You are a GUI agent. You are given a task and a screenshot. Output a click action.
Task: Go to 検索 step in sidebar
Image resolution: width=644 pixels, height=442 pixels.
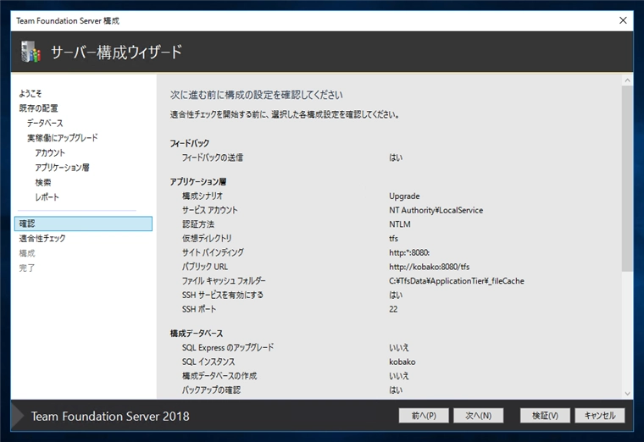[x=43, y=182]
